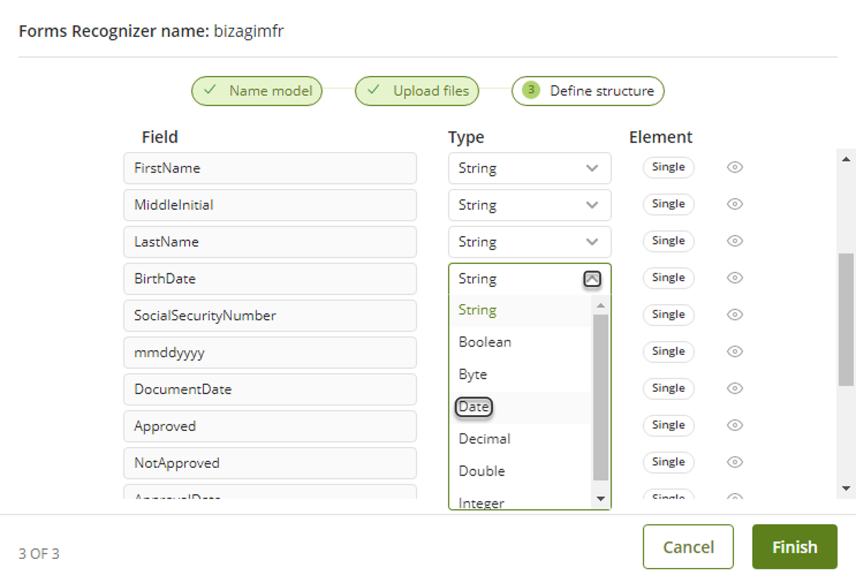Edit the DocumentDate field input
The height and width of the screenshot is (583, 856).
click(x=270, y=390)
